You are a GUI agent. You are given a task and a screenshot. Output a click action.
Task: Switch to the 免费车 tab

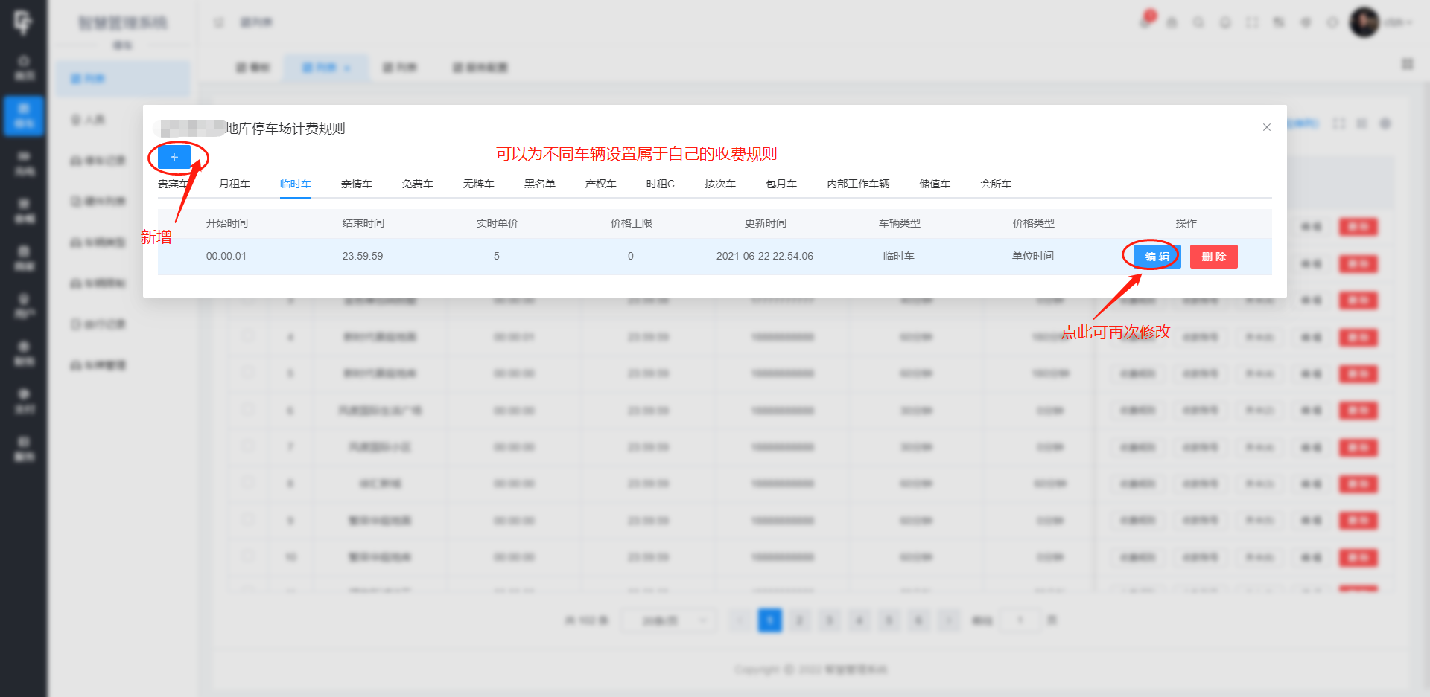(x=417, y=184)
